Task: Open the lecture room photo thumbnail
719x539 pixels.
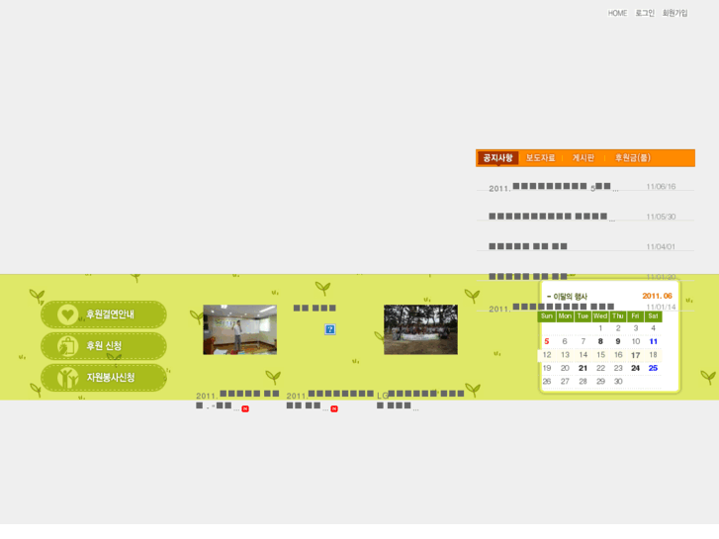Action: (239, 329)
